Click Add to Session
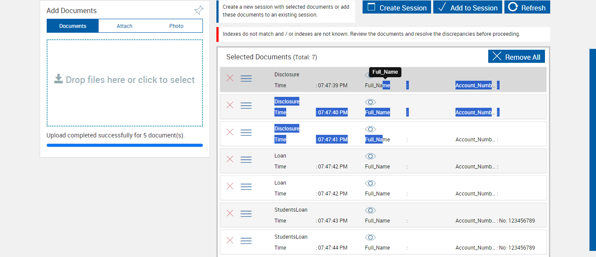The width and height of the screenshot is (596, 257). pyautogui.click(x=468, y=7)
